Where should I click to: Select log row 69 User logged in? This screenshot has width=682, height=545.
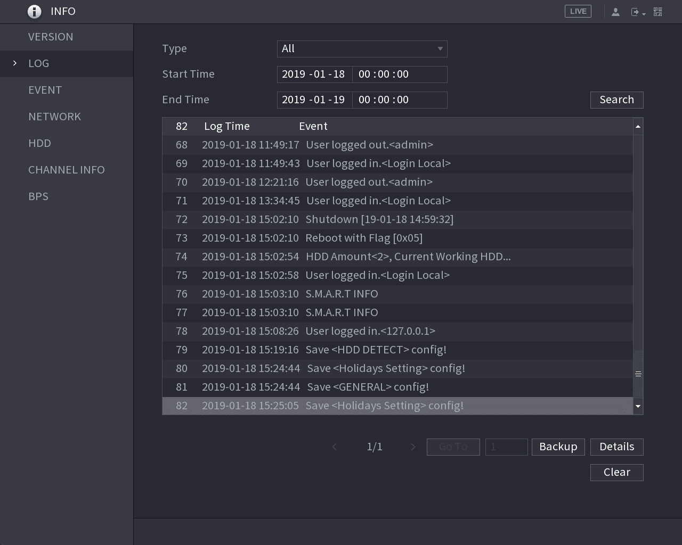(397, 164)
